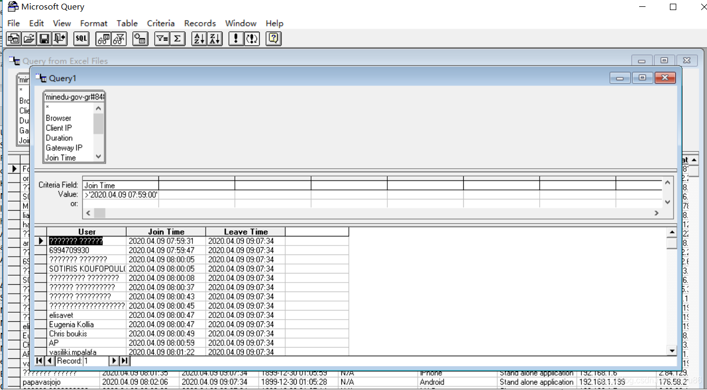Select the asterisk all-fields entry
Image resolution: width=707 pixels, height=390 pixels.
coord(47,108)
